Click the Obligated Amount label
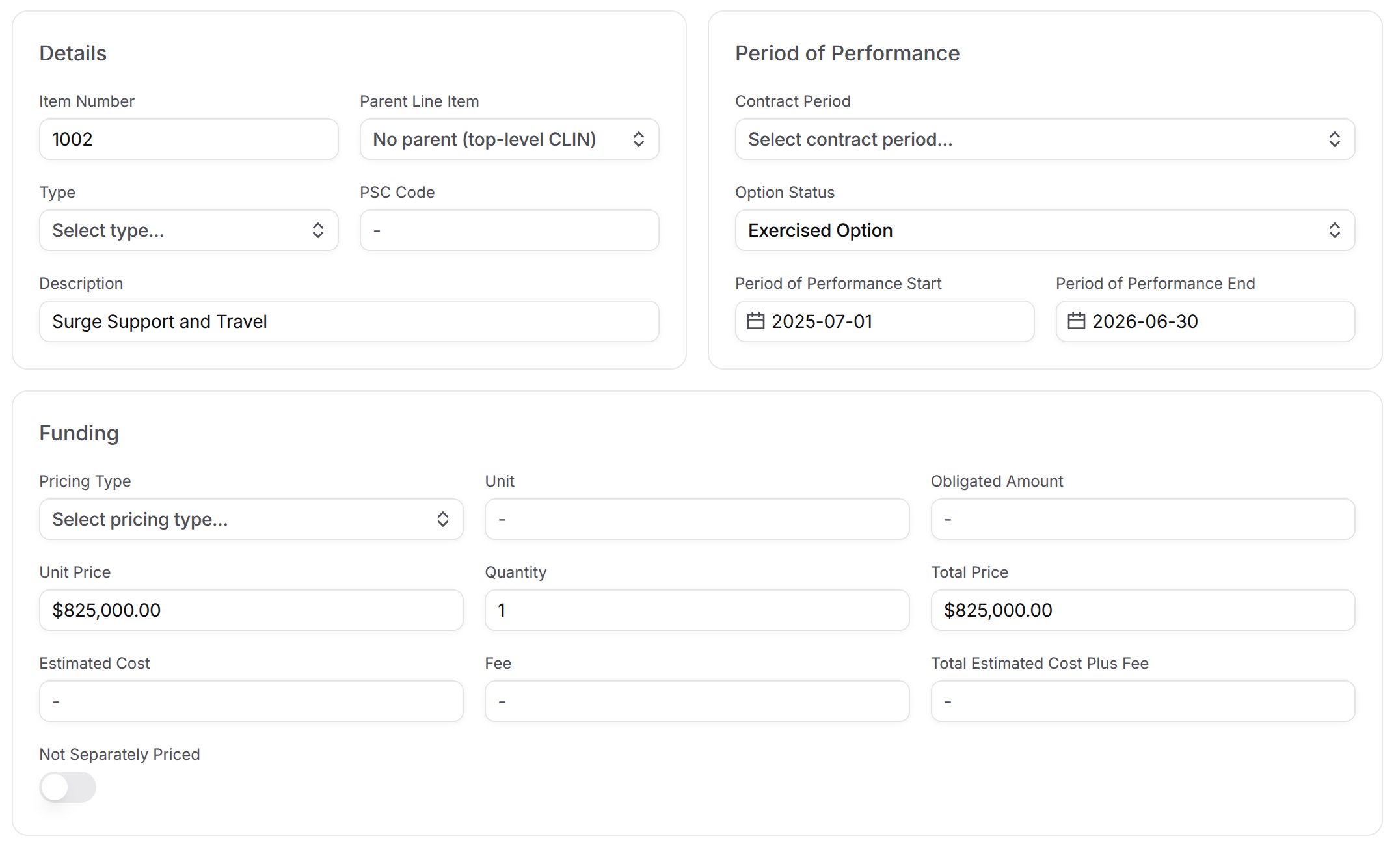 [x=997, y=481]
